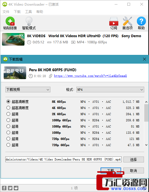Screen dimensions: 149x192
Task: Click the quality list scrollbar thumb
Action: [146, 113]
